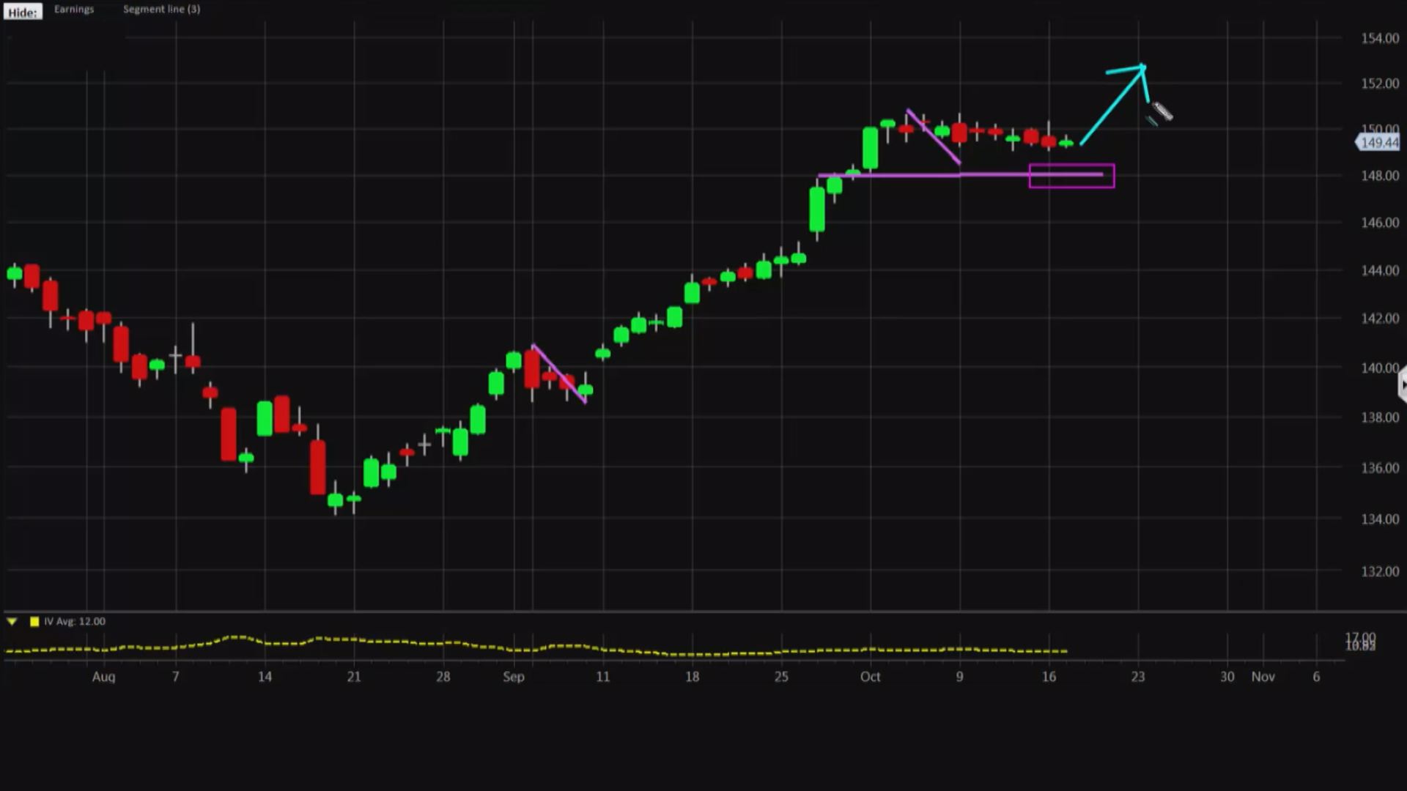Open the yellow IV Avg color swatch
Image resolution: width=1407 pixels, height=791 pixels.
[x=34, y=621]
